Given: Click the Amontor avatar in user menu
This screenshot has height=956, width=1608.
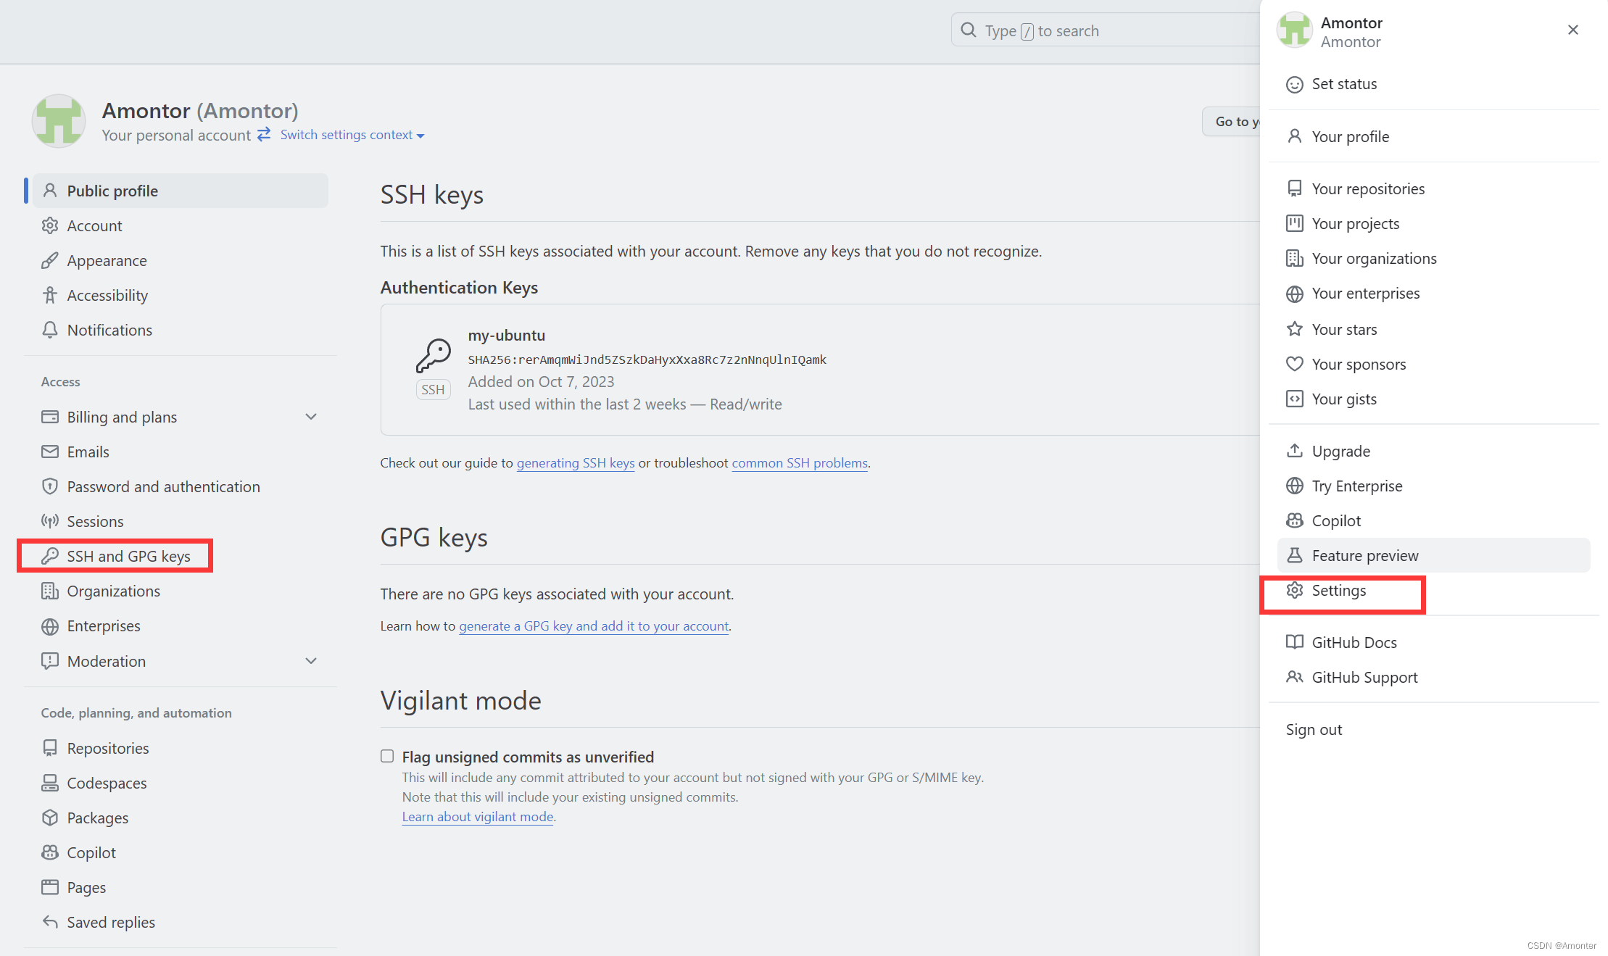Looking at the screenshot, I should pyautogui.click(x=1295, y=30).
